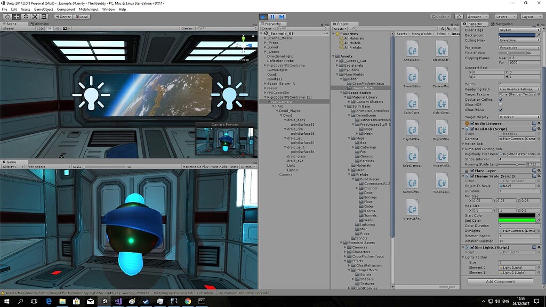Image resolution: width=546 pixels, height=307 pixels.
Task: Open the GameObject menu
Action: click(x=44, y=9)
